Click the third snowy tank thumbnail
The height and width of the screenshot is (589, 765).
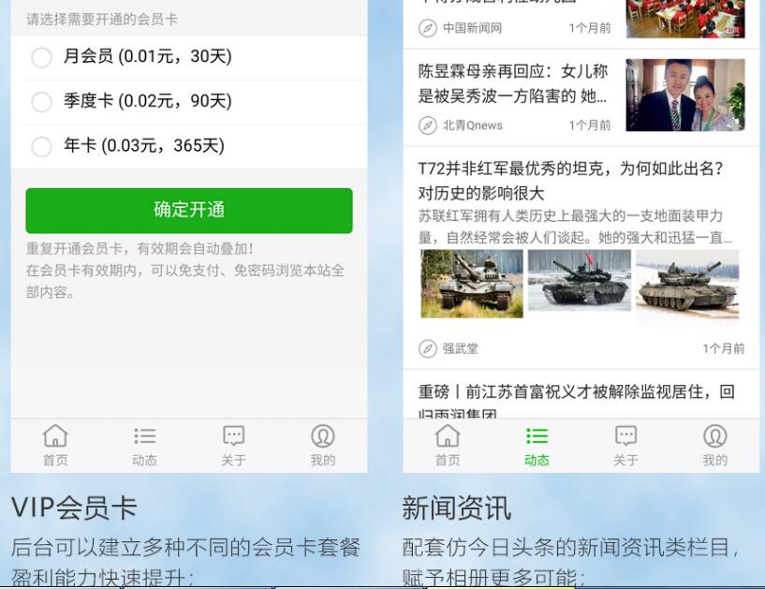pos(687,285)
